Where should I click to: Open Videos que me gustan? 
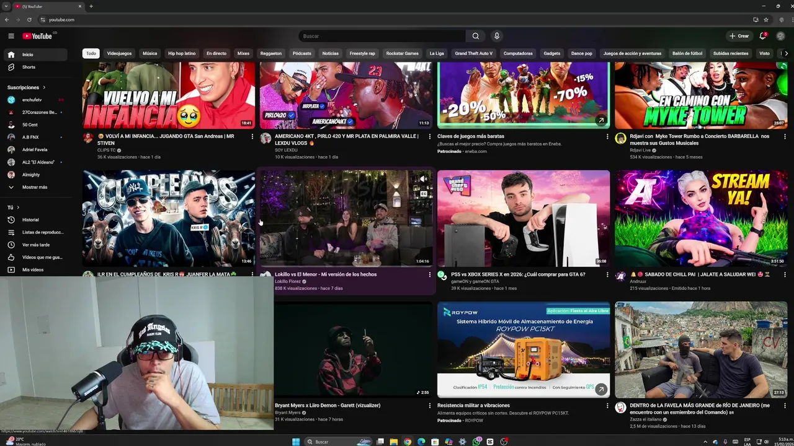(x=36, y=257)
